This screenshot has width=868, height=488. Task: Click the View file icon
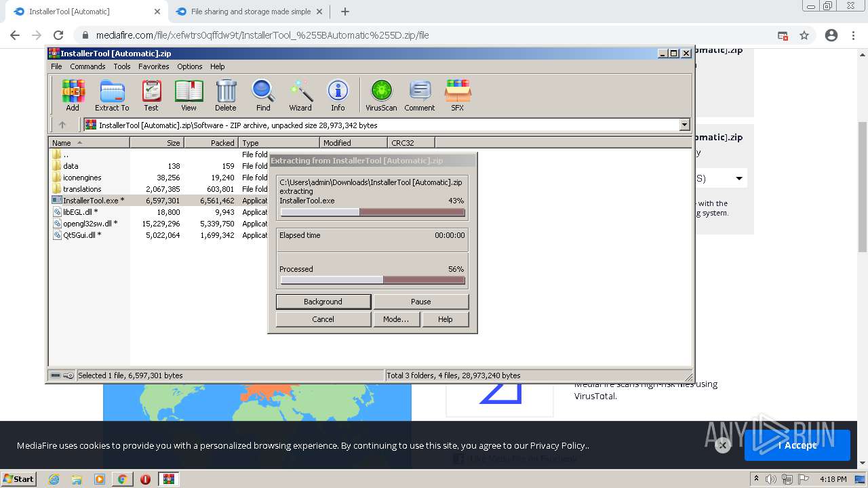(189, 95)
